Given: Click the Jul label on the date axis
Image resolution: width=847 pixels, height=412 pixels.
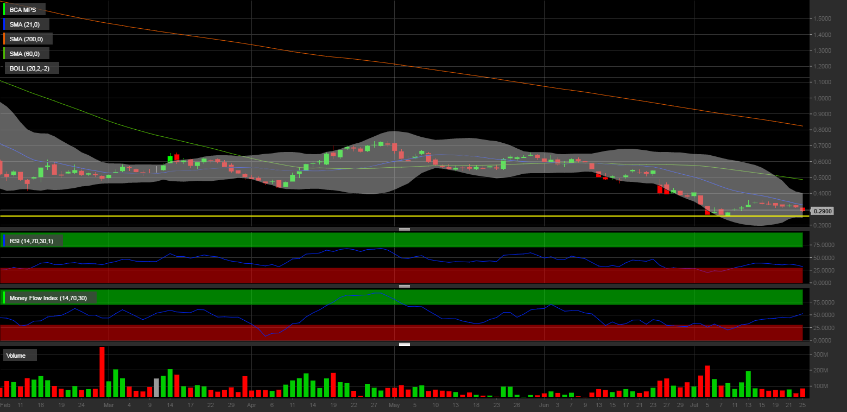Looking at the screenshot, I should pyautogui.click(x=694, y=405).
